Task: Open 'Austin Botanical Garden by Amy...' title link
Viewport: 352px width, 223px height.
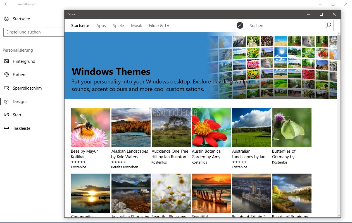Action: click(208, 154)
